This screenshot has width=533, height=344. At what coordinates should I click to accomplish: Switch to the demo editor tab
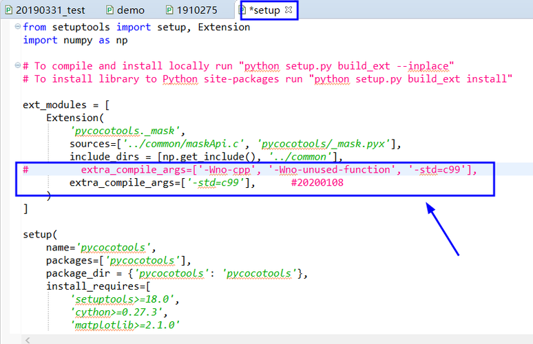pos(125,10)
